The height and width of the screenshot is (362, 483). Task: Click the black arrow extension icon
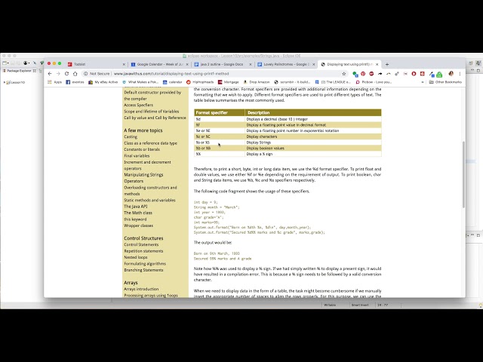click(x=380, y=74)
